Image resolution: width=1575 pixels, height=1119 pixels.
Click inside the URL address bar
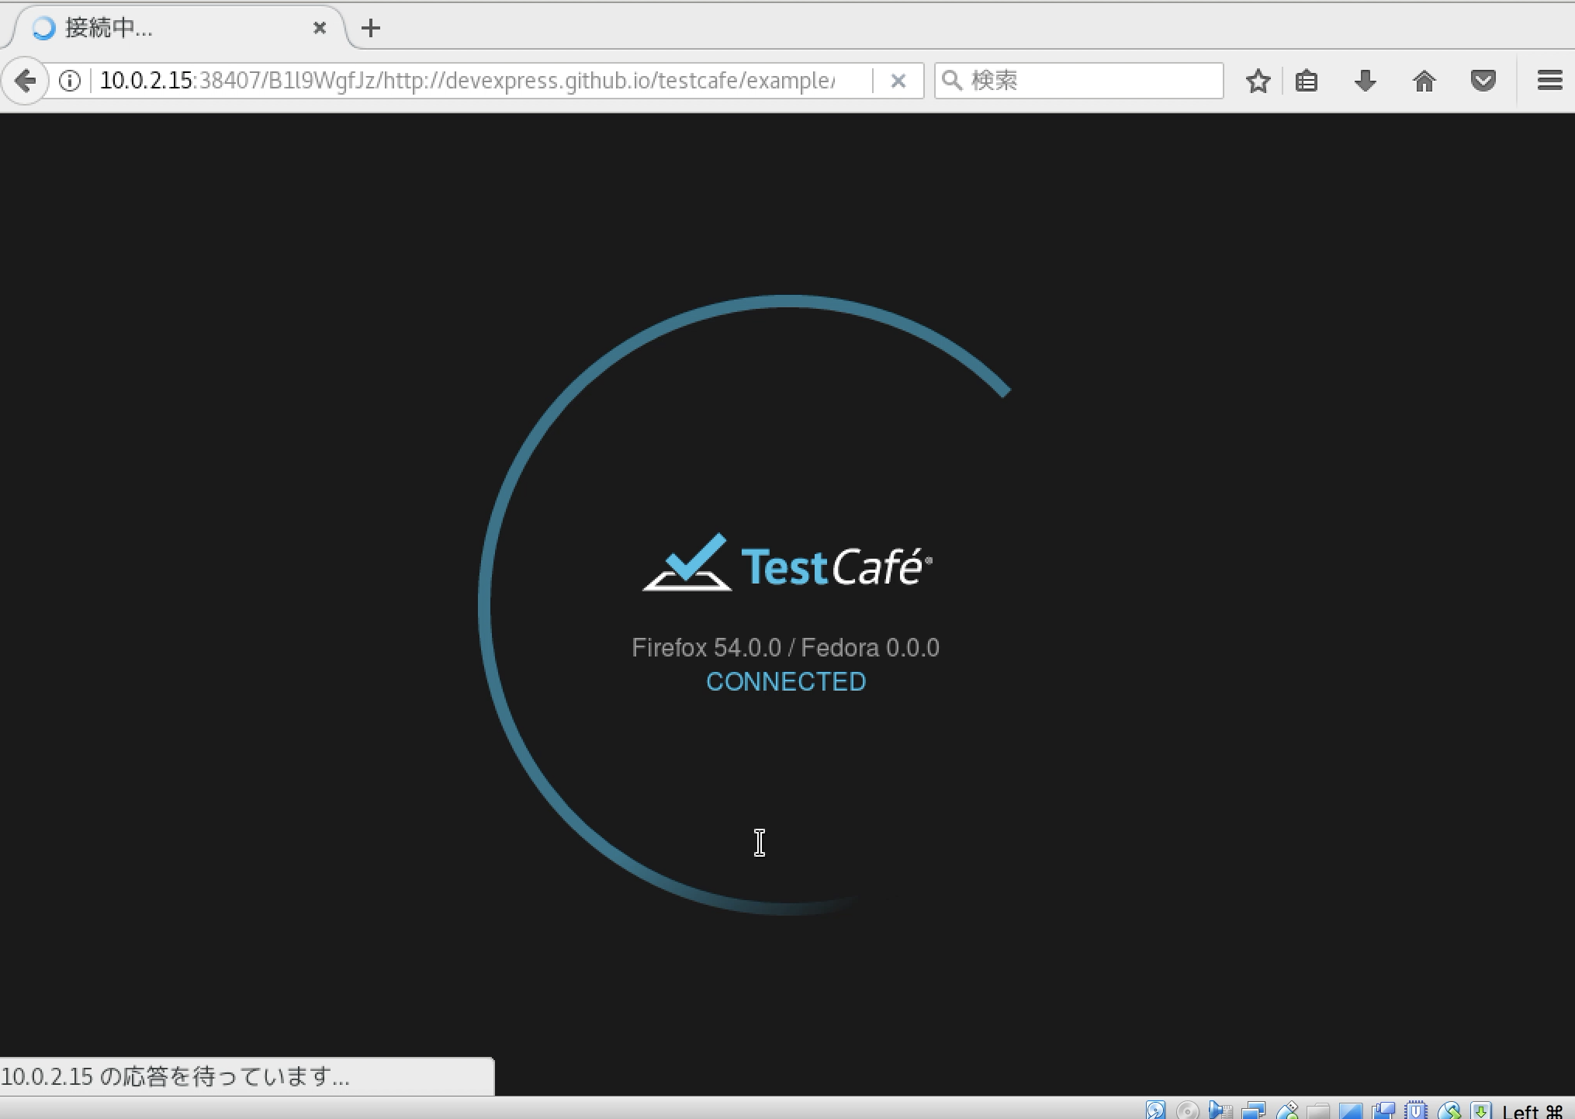point(466,80)
